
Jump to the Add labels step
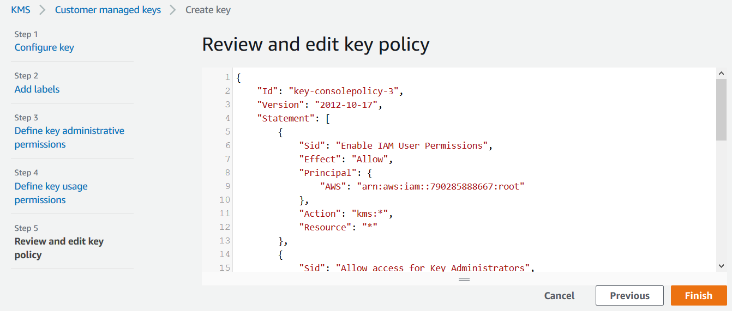[37, 89]
